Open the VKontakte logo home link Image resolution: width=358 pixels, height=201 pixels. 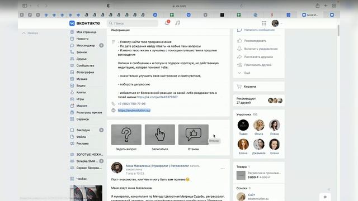click(84, 23)
